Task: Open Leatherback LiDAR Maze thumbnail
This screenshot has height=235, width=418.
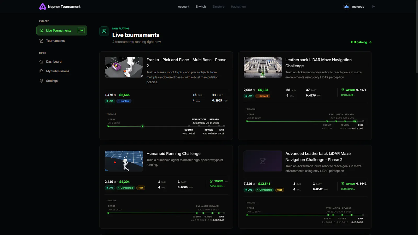Action: [263, 67]
